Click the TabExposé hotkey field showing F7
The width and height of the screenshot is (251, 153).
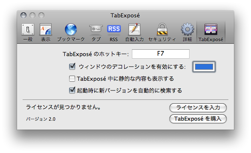[161, 54]
